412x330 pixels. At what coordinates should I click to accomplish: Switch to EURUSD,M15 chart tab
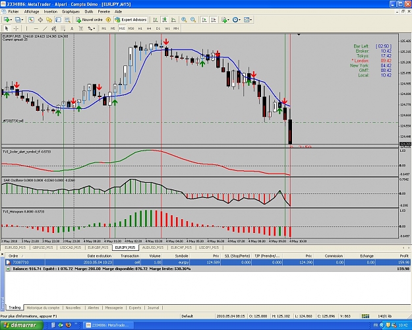click(x=15, y=247)
